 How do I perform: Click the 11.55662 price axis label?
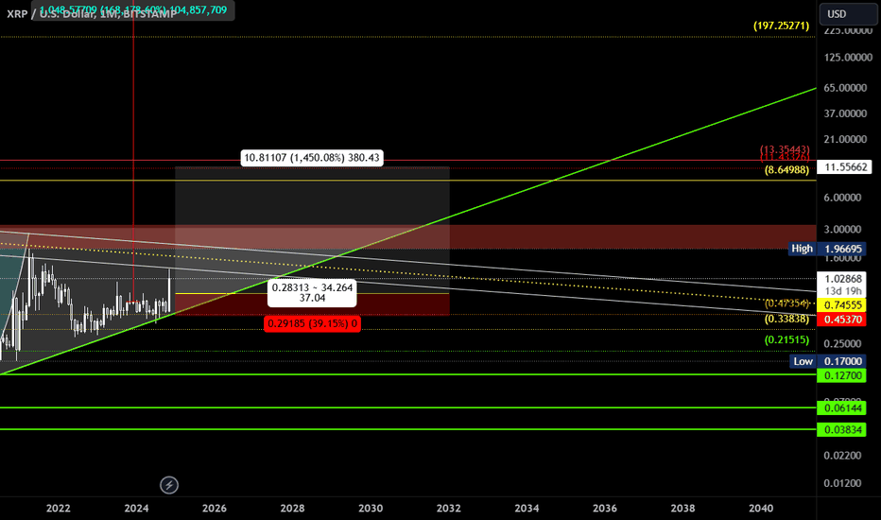pyautogui.click(x=845, y=167)
